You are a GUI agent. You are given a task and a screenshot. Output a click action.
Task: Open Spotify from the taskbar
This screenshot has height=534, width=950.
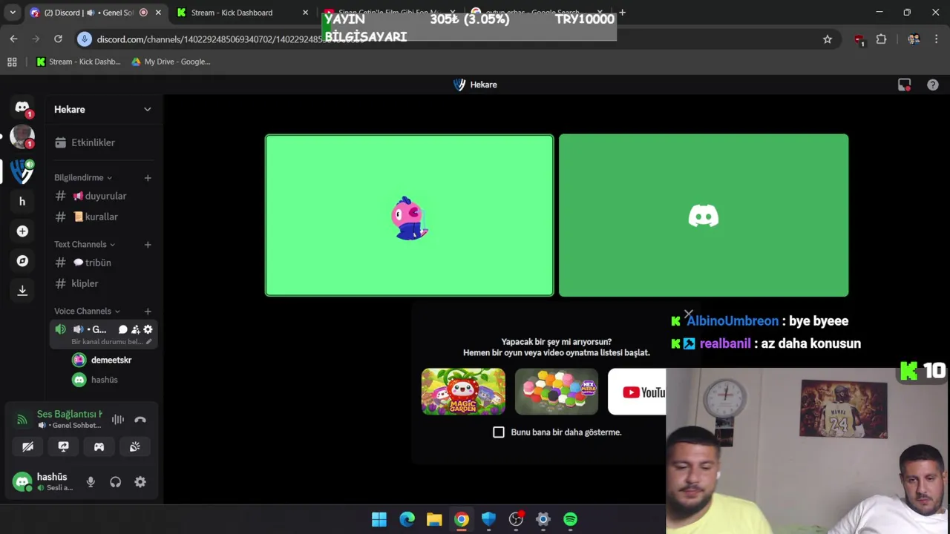[x=570, y=519]
